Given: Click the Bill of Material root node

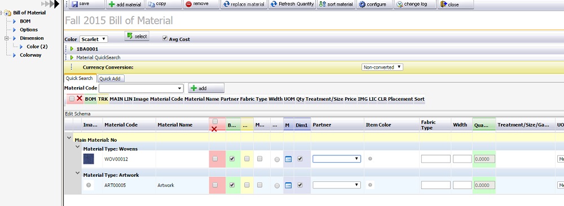Looking at the screenshot, I should 29,12.
